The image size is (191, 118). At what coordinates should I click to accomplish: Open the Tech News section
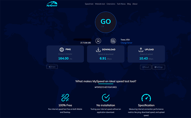tap(121, 4)
